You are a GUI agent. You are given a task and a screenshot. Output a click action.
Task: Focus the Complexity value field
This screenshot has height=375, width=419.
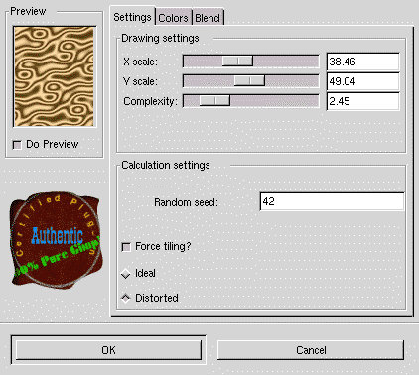363,101
